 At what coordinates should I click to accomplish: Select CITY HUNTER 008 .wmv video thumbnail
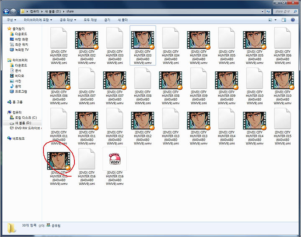[171, 80]
